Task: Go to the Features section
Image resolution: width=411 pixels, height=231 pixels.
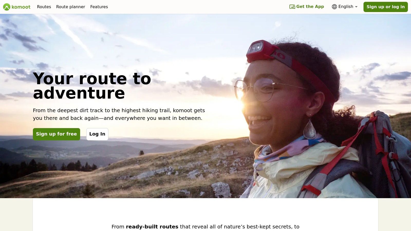Action: [99, 7]
